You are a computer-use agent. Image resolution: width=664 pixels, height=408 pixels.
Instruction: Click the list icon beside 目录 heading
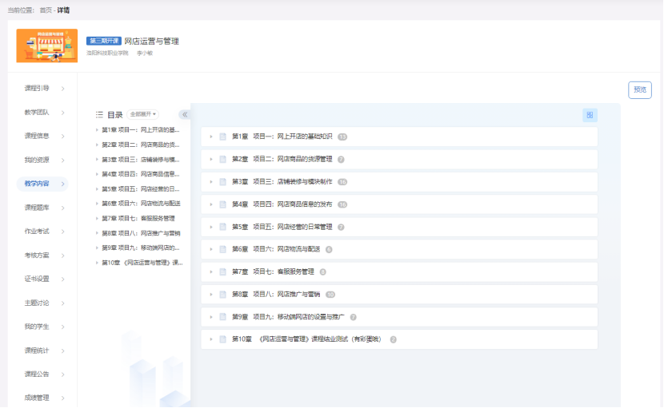[99, 114]
